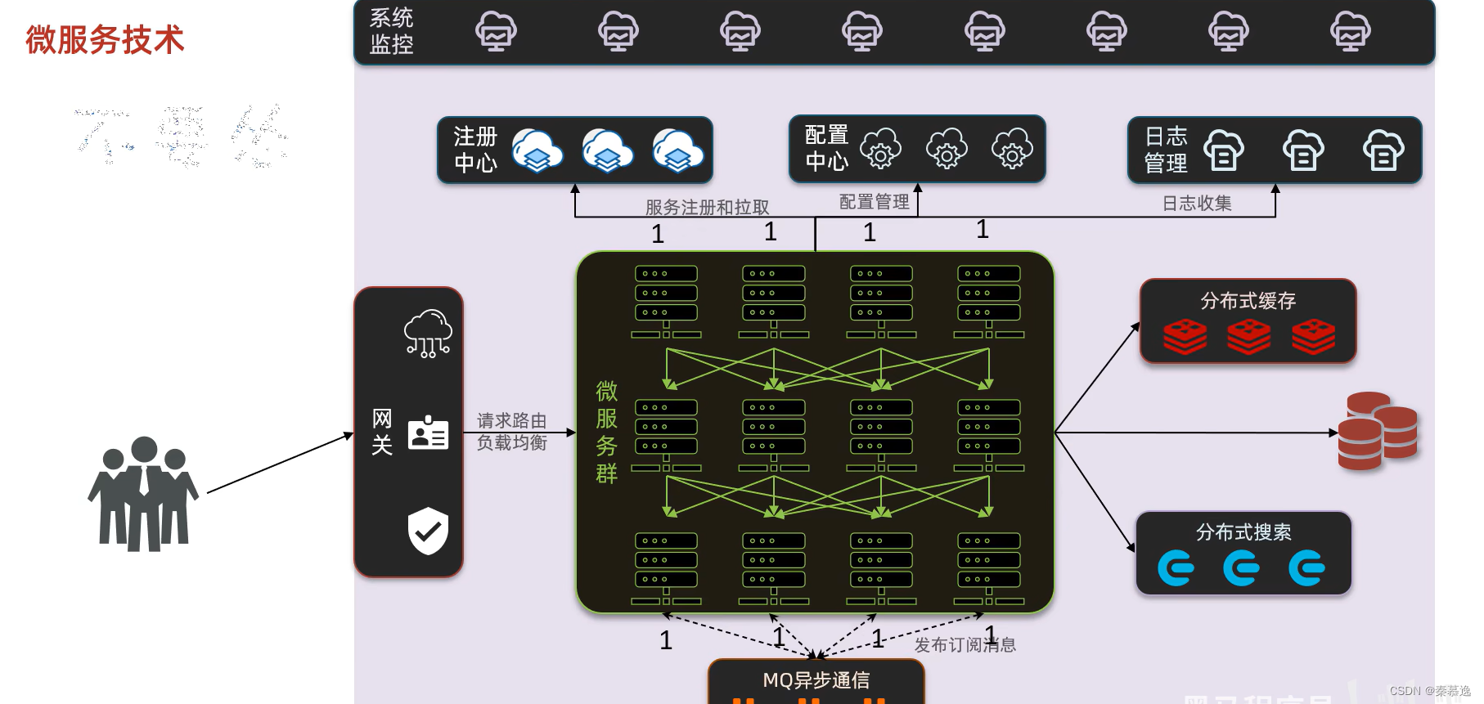Click the 请求路由 text
Viewport: 1484px width, 704px height.
(x=511, y=420)
